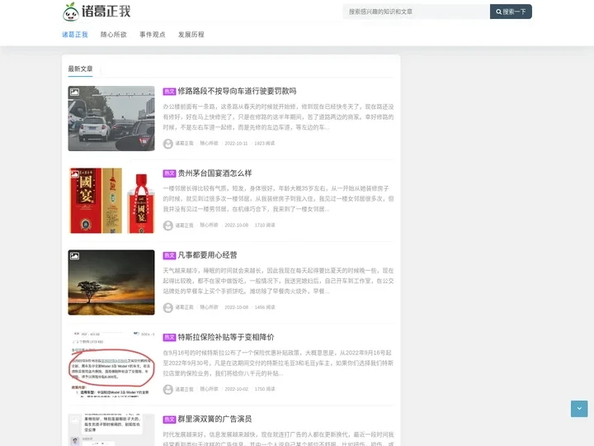Screen dimensions: 594x446
Task: Click 随心所欲 category under 修路路段 article
Action: 209,144
